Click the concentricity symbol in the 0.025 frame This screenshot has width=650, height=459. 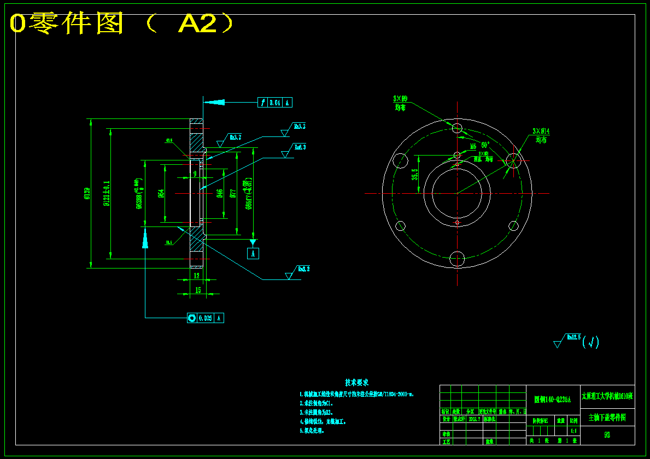(x=191, y=318)
